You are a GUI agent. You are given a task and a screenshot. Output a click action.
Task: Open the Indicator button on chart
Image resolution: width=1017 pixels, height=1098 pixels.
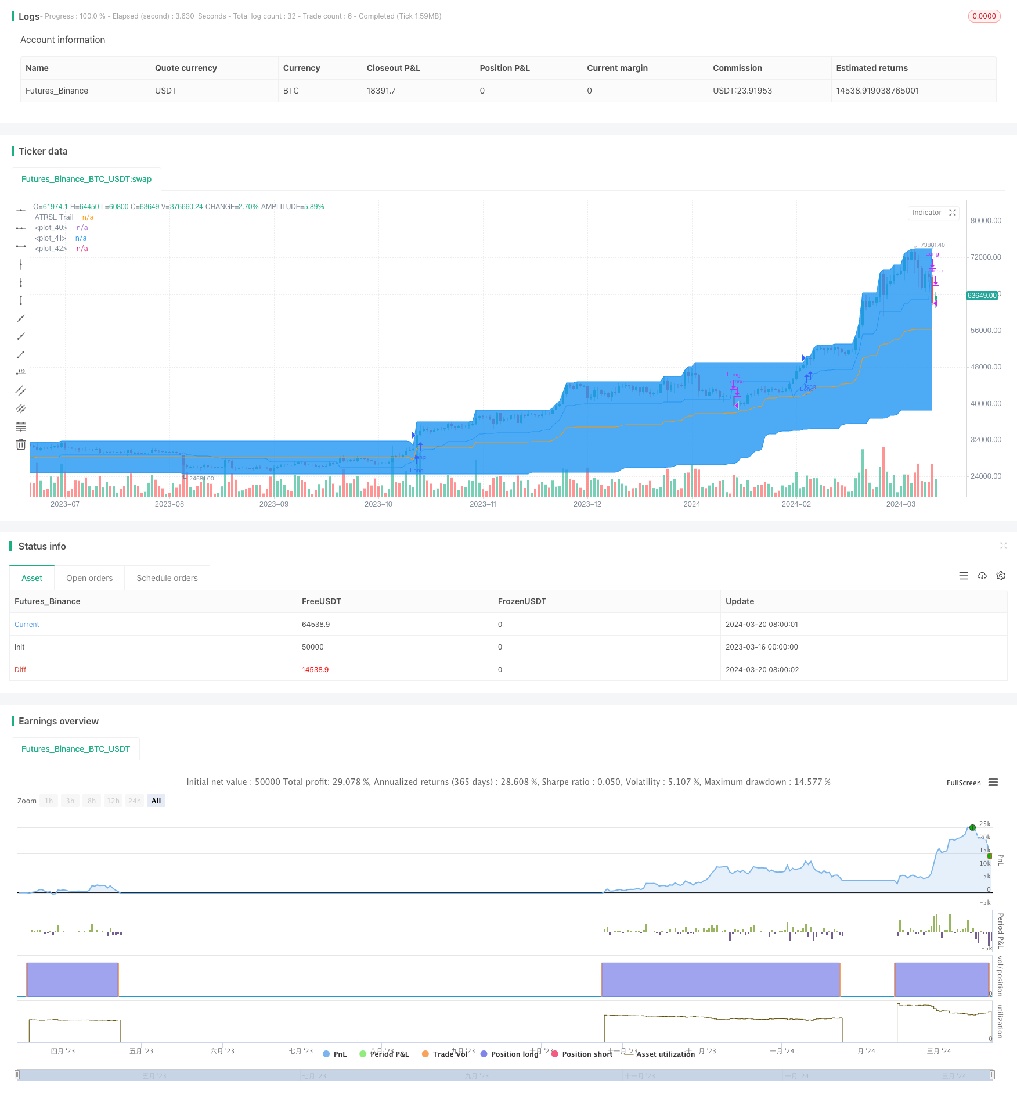(x=926, y=213)
